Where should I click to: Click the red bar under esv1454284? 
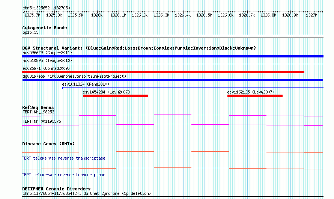pos(116,96)
